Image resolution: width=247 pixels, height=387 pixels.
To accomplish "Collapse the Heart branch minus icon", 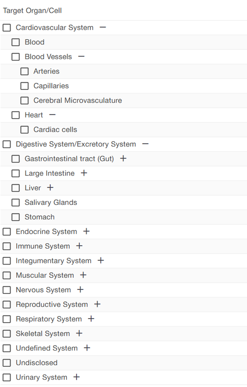I will 52,115.
